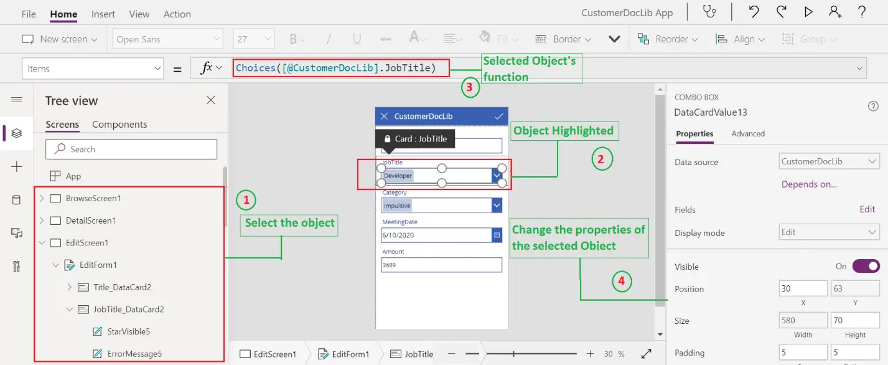
Task: Toggle Italic formatting in toolbar
Action: [330, 39]
